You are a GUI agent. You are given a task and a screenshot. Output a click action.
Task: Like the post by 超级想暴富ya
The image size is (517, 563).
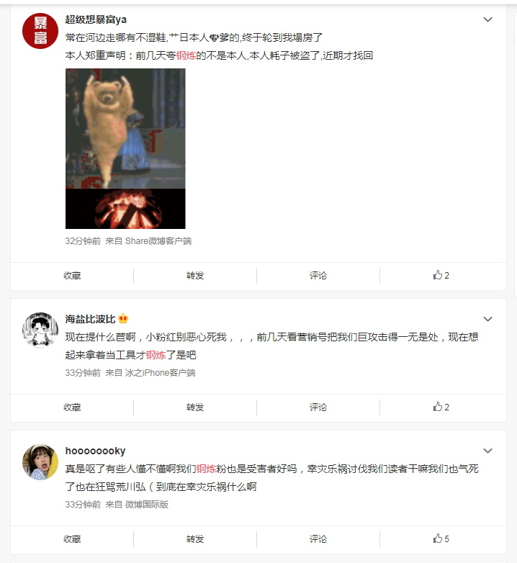tap(441, 276)
